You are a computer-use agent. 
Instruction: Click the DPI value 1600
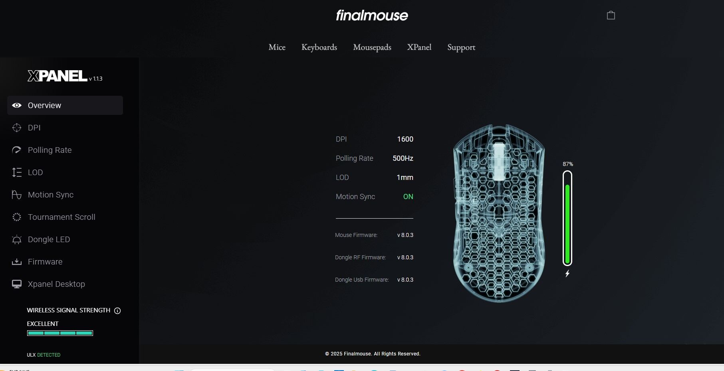pos(405,139)
